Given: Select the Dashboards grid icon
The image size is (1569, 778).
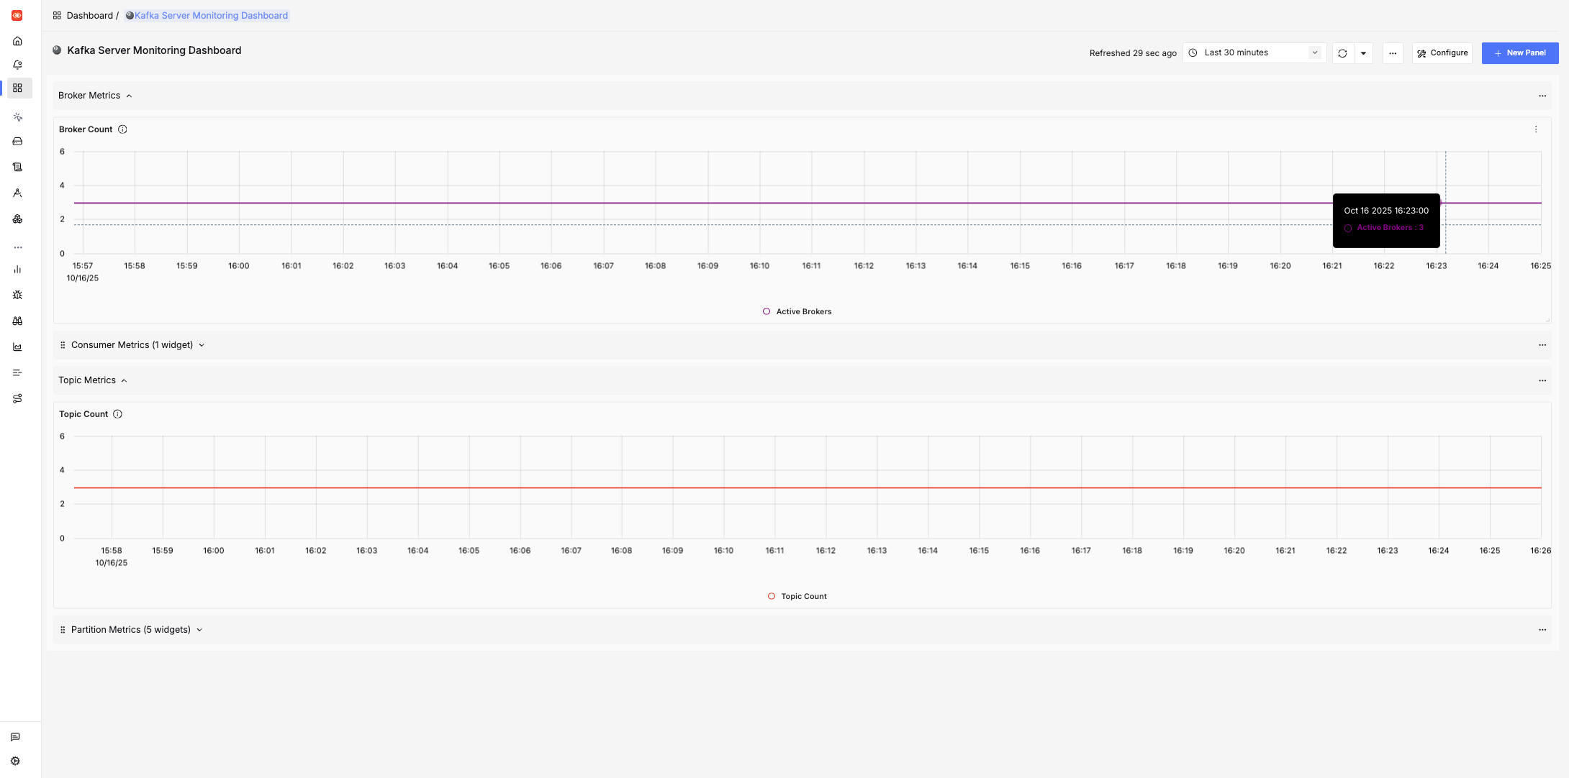Looking at the screenshot, I should [17, 88].
